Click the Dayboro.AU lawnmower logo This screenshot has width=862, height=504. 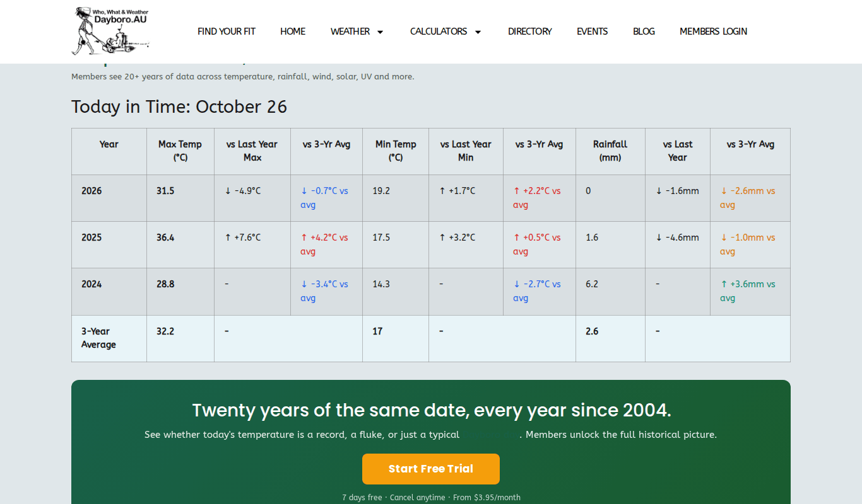[x=110, y=31]
